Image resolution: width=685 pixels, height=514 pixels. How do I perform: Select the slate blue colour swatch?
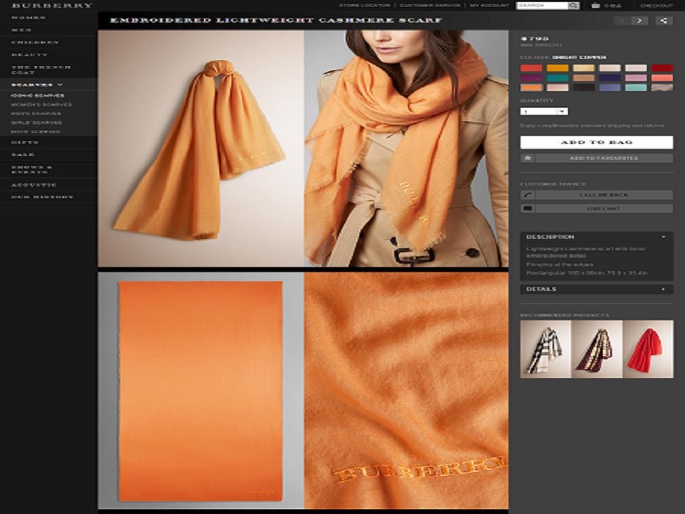(610, 88)
